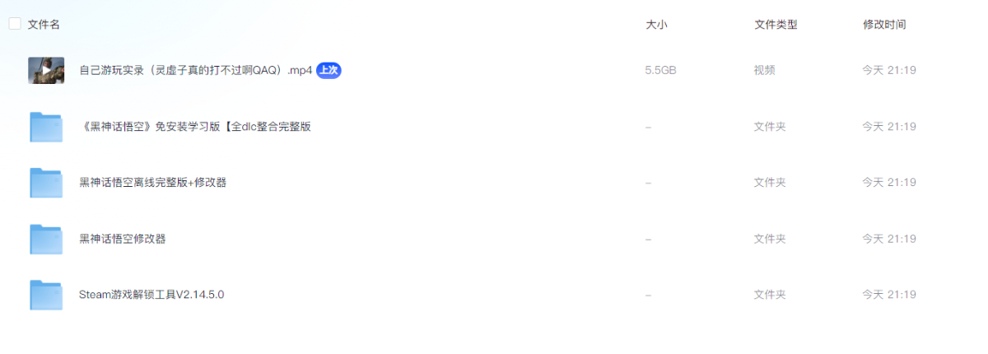Open folder 《黑神话悟空》免安装学习版【全dlc整合完整版
The height and width of the screenshot is (354, 988).
click(x=195, y=127)
